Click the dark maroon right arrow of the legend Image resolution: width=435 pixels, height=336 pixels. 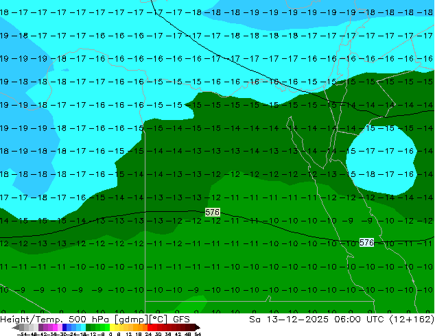[x=197, y=327]
